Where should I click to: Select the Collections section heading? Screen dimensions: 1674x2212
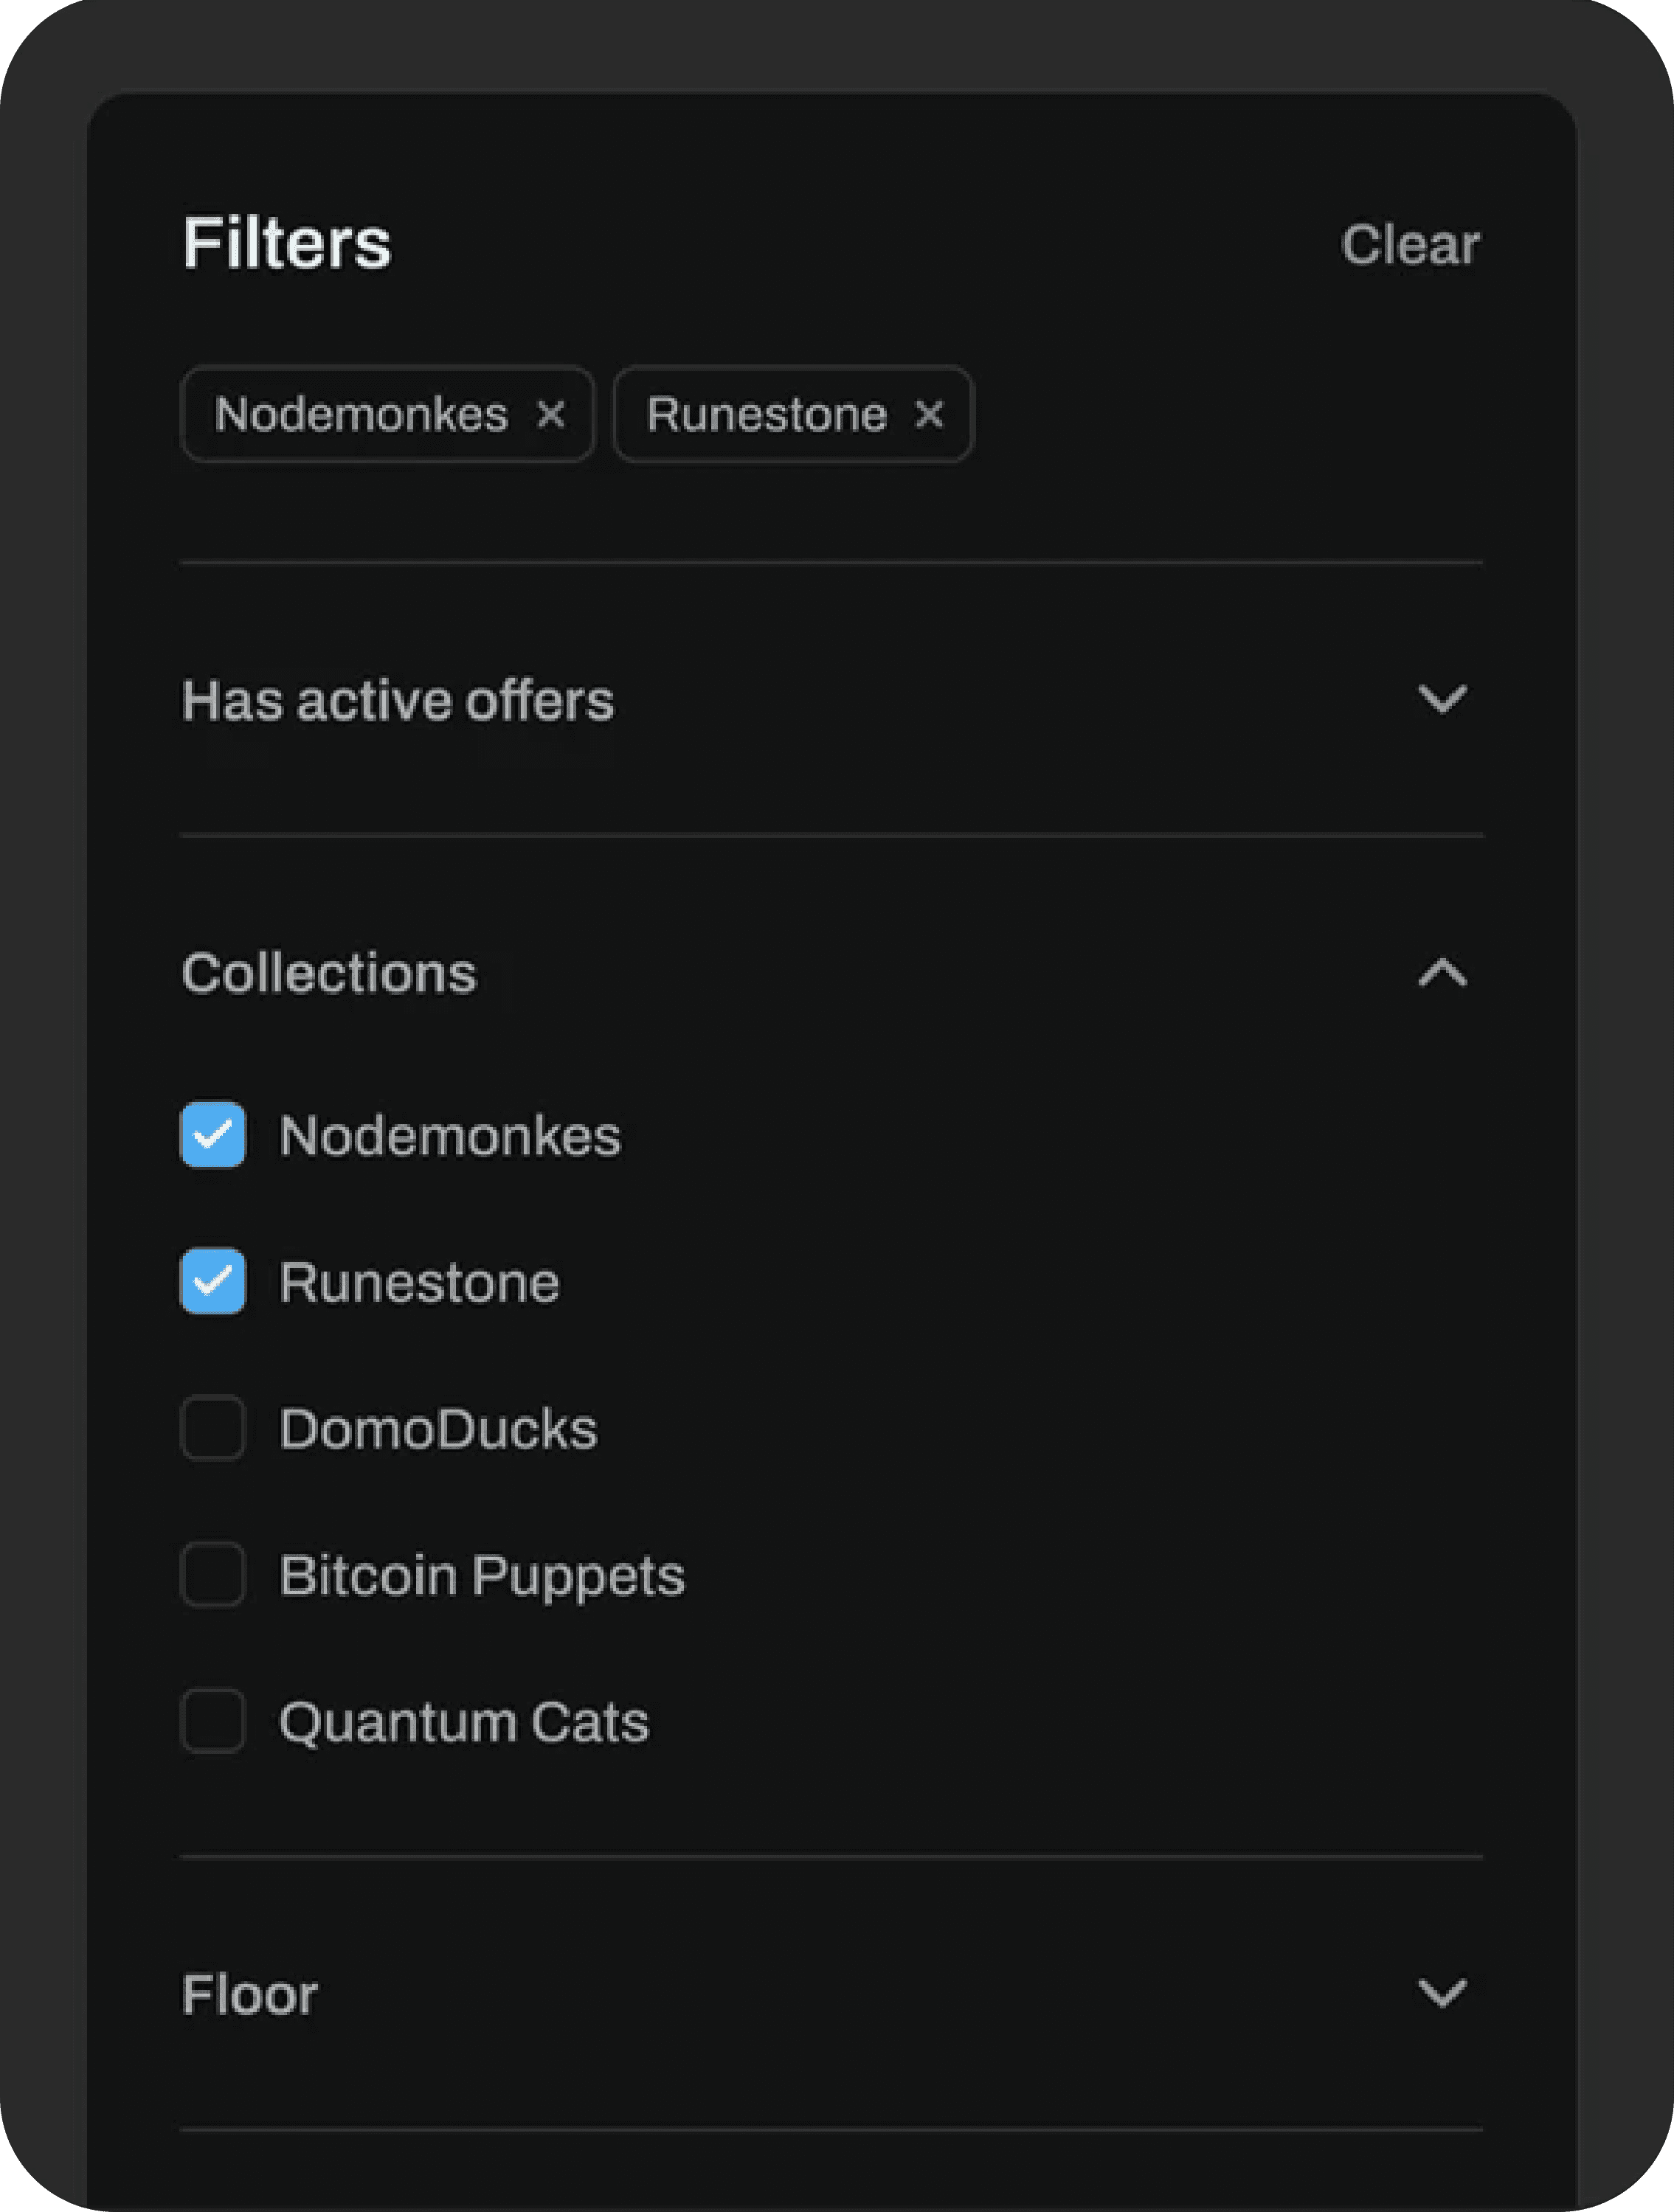pos(329,973)
